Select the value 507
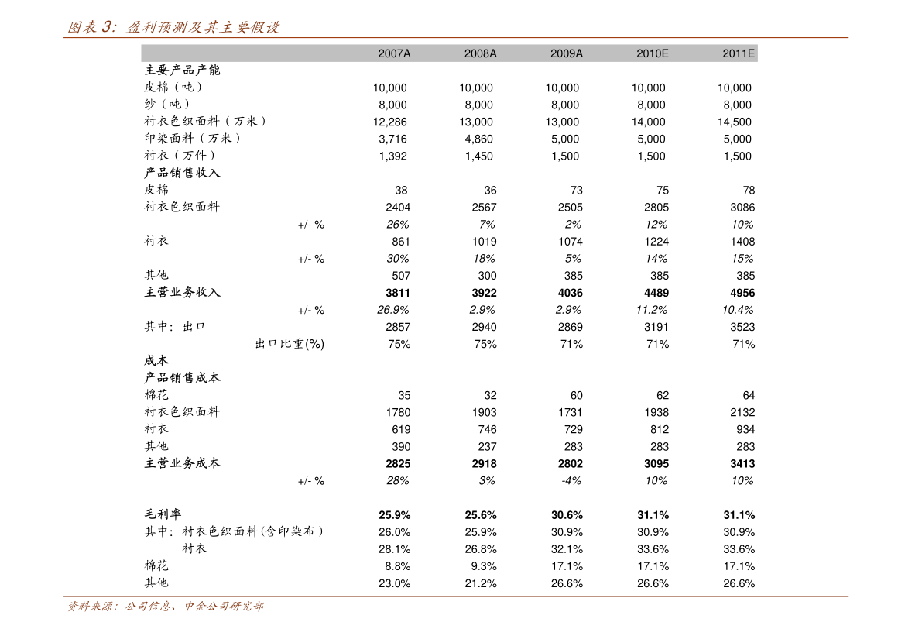Screen dimensions: 922x629 pos(401,275)
